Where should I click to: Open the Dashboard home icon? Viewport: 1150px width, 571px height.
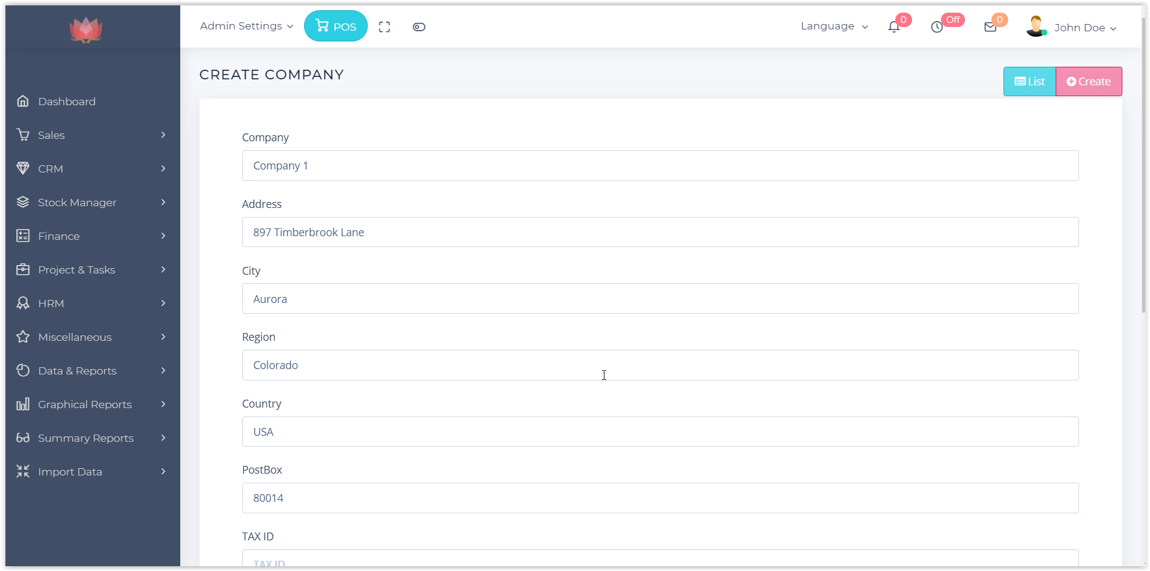click(23, 101)
